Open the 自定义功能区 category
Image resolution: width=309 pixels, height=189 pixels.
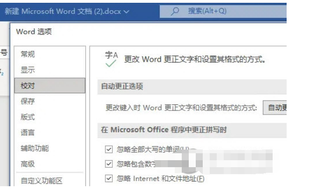(50, 181)
